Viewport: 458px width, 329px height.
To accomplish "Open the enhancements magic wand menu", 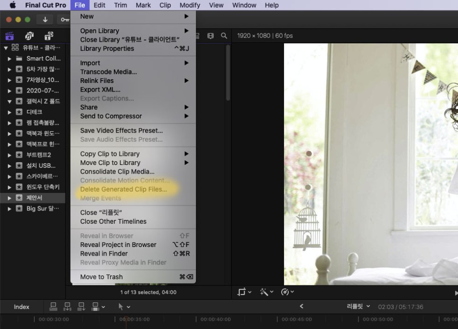I will click(266, 292).
